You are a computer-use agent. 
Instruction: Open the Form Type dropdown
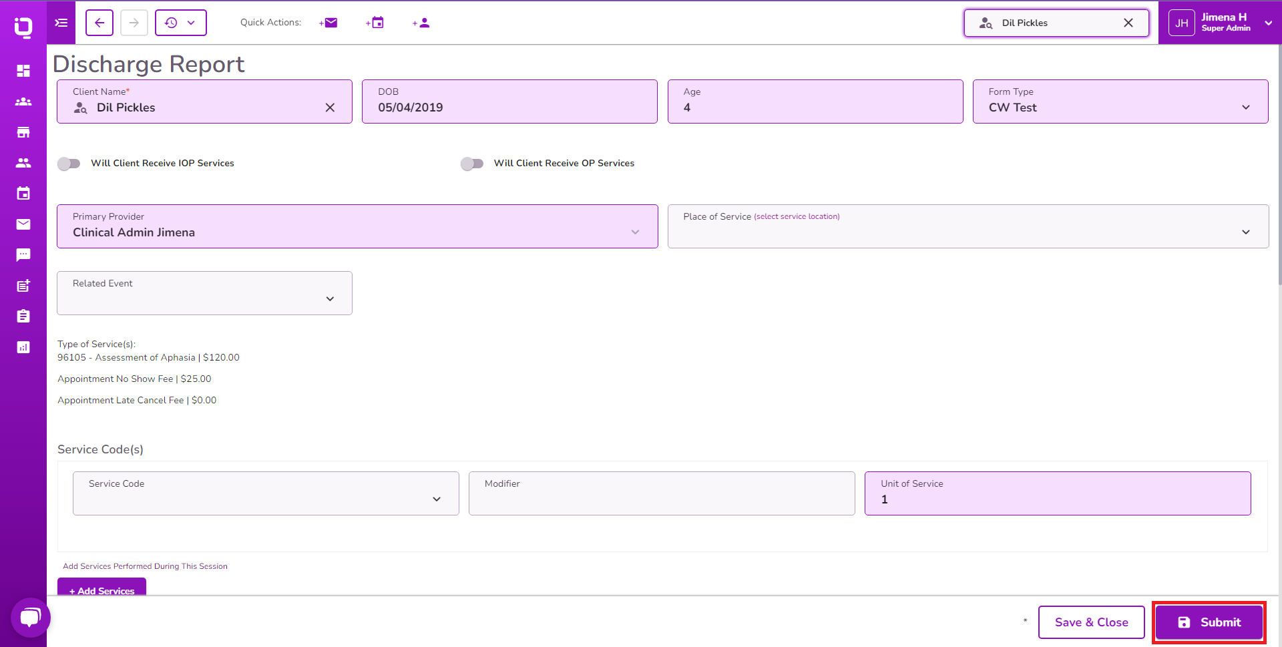pyautogui.click(x=1245, y=107)
